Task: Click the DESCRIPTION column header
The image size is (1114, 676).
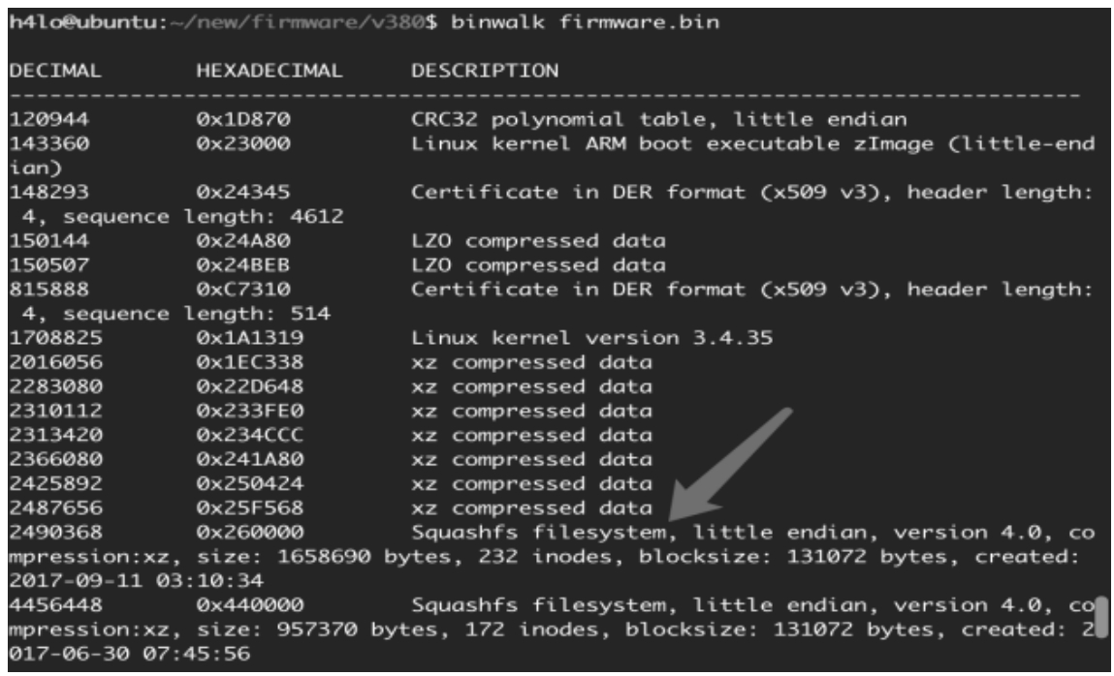Action: pyautogui.click(x=485, y=71)
